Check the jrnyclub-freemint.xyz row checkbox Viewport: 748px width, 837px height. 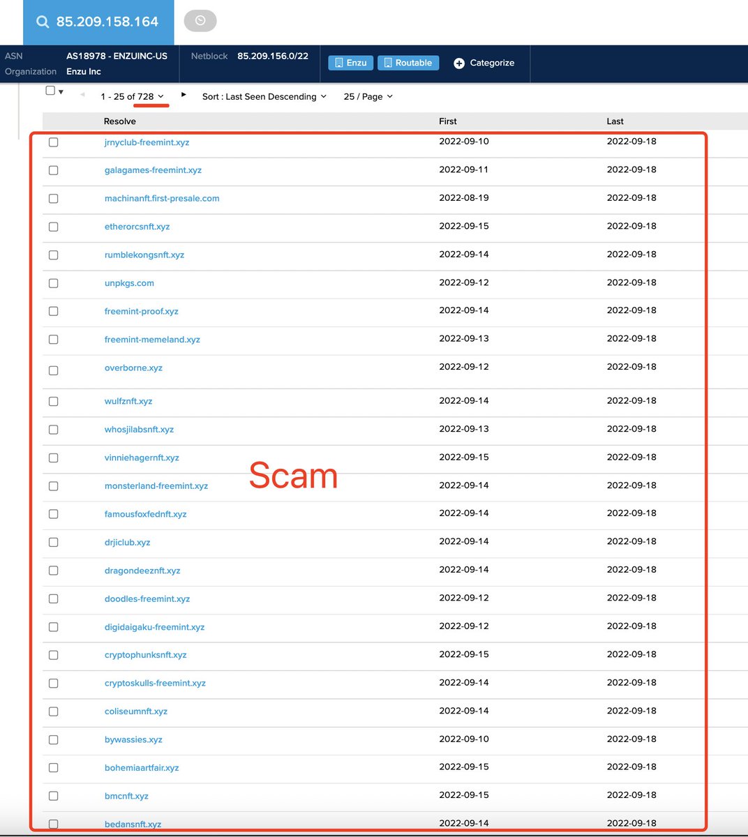pyautogui.click(x=54, y=142)
